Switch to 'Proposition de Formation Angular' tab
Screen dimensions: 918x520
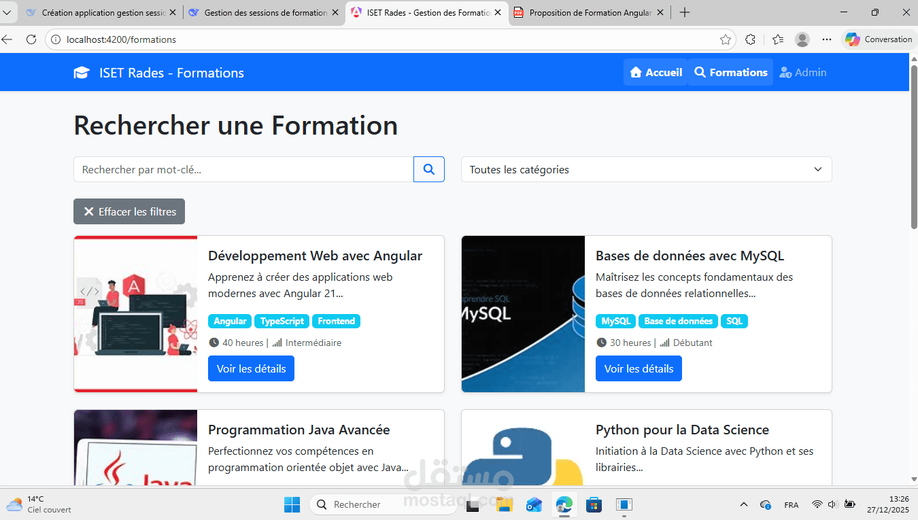click(x=589, y=12)
